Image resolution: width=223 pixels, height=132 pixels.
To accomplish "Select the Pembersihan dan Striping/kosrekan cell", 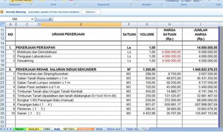I will pos(68,74).
